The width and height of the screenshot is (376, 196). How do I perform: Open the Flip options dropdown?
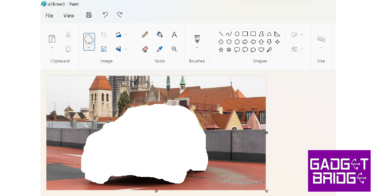click(x=125, y=49)
